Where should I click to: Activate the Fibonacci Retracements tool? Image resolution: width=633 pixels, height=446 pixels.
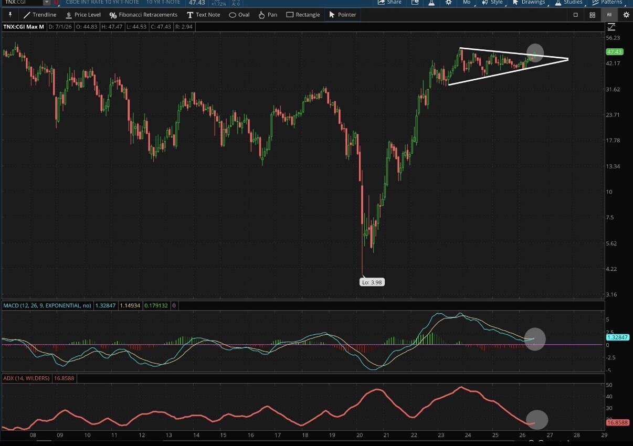[x=143, y=15]
